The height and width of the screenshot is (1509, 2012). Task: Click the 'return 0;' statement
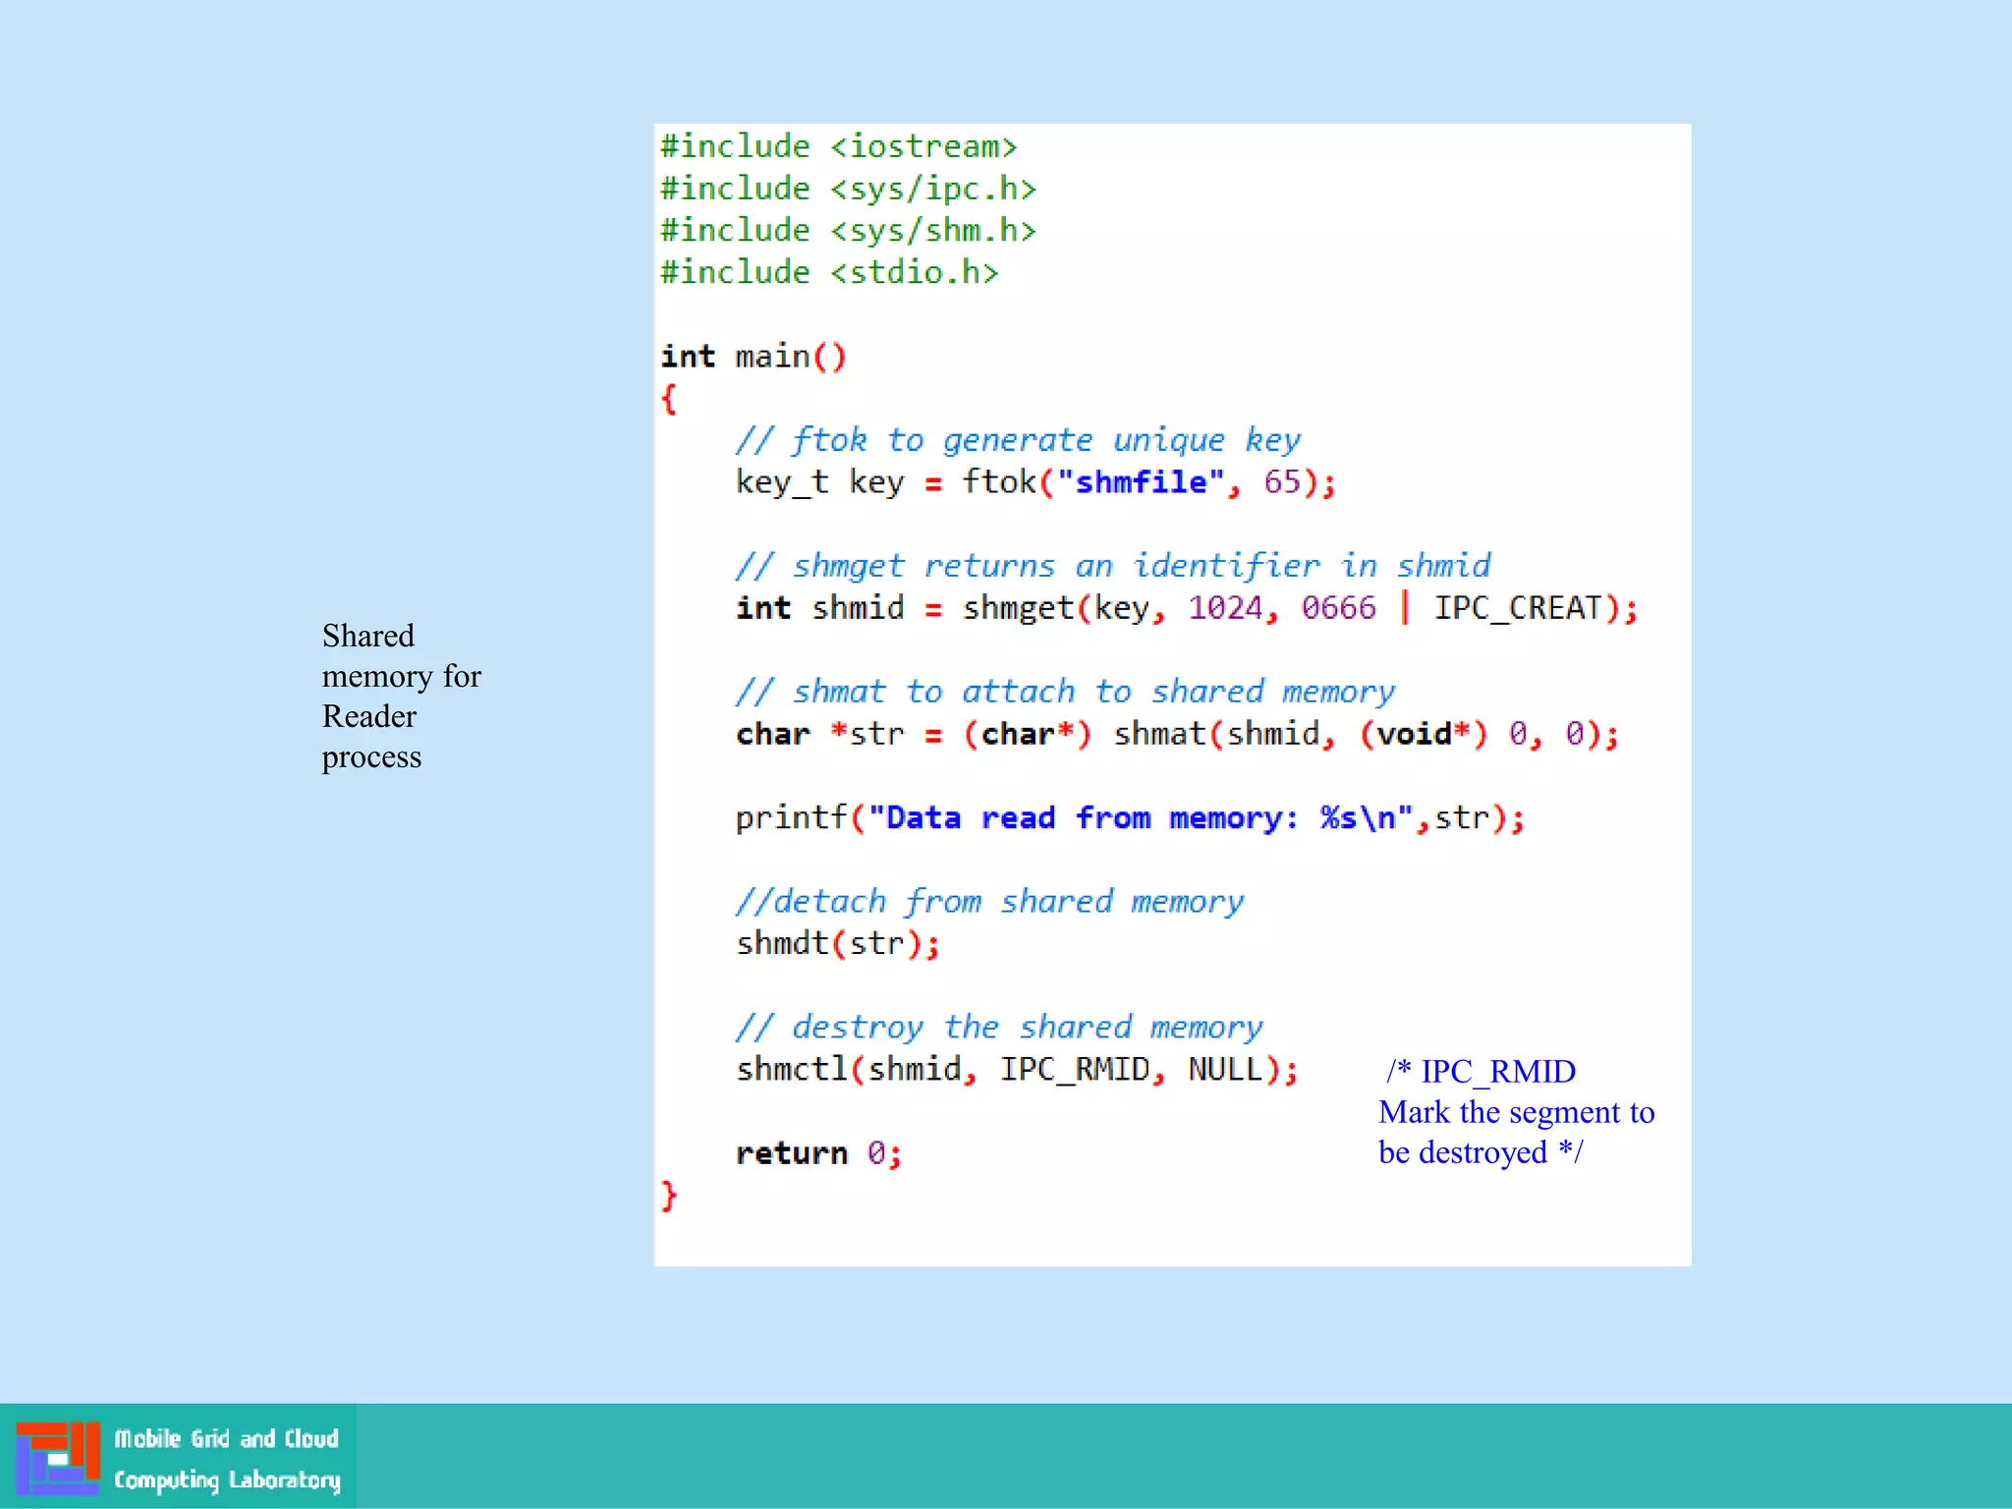click(x=818, y=1153)
